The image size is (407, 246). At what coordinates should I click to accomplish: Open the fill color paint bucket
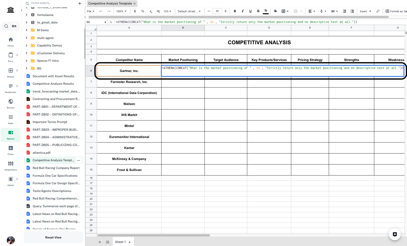click(275, 11)
